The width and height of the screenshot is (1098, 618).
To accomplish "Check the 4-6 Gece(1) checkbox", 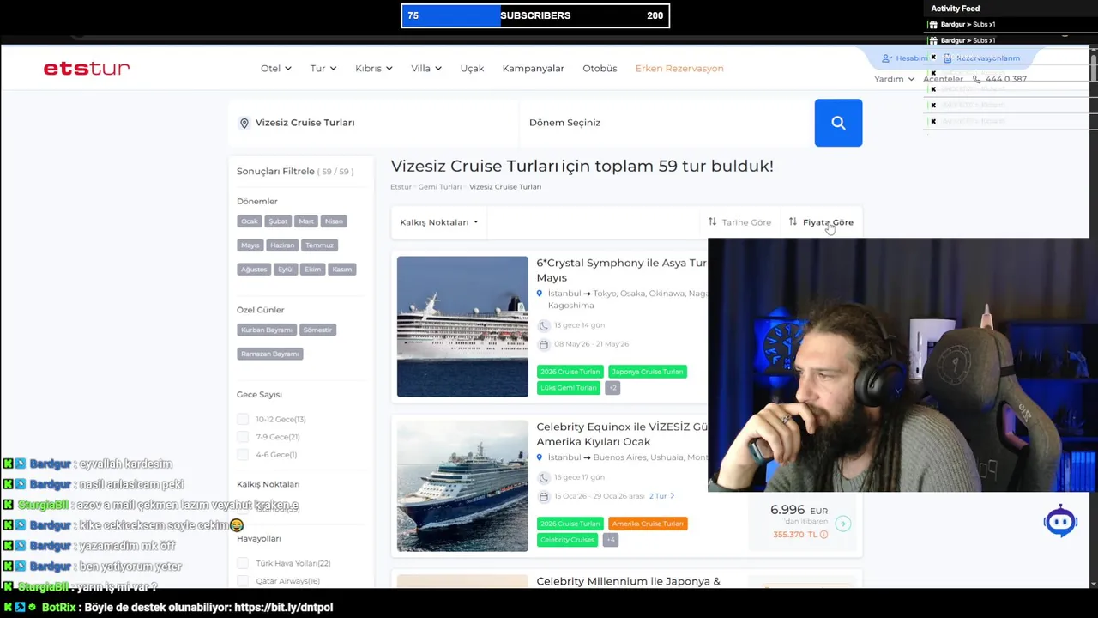I will click(x=243, y=455).
